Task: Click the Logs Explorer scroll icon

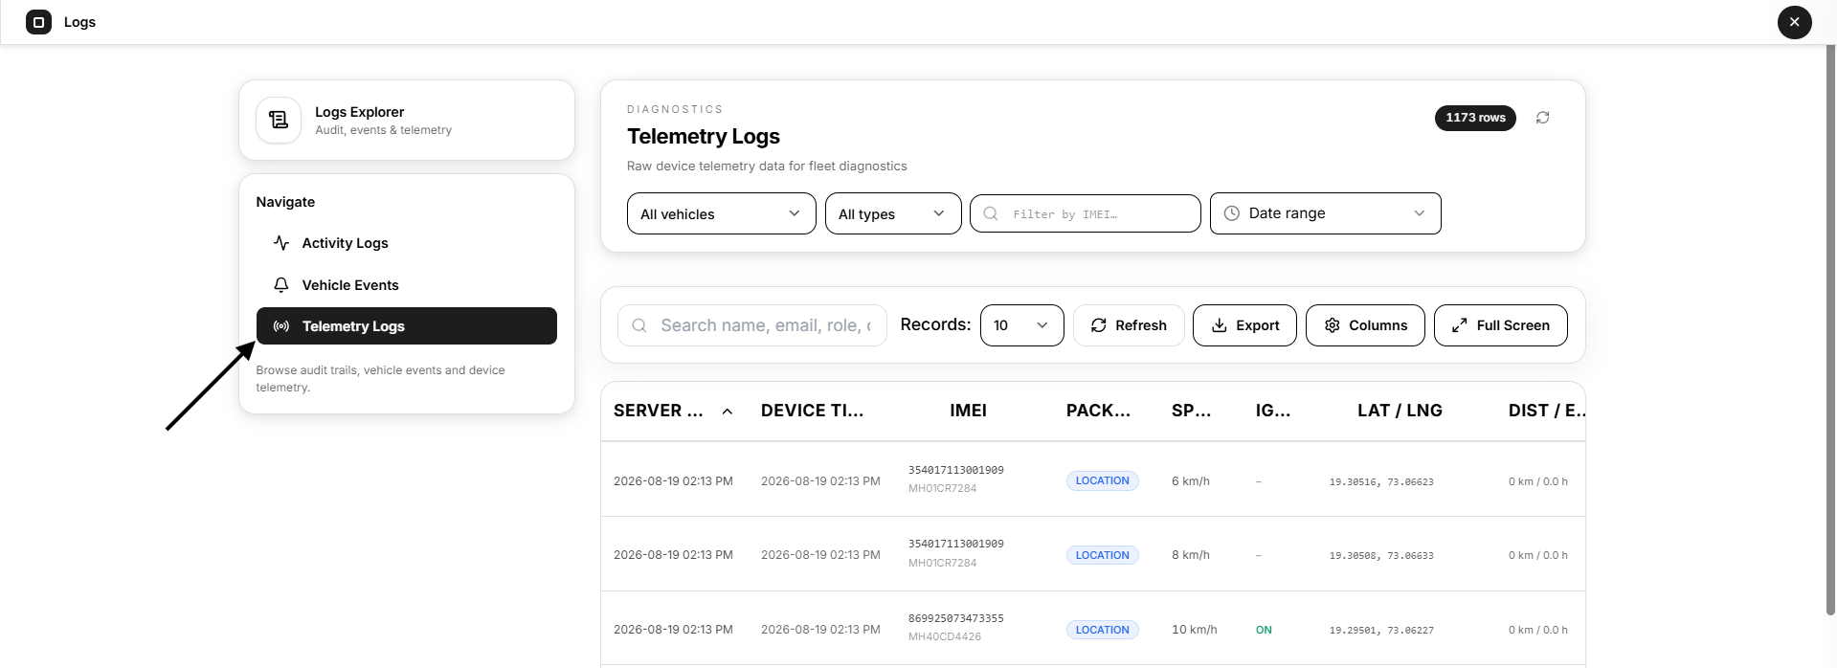Action: click(279, 120)
